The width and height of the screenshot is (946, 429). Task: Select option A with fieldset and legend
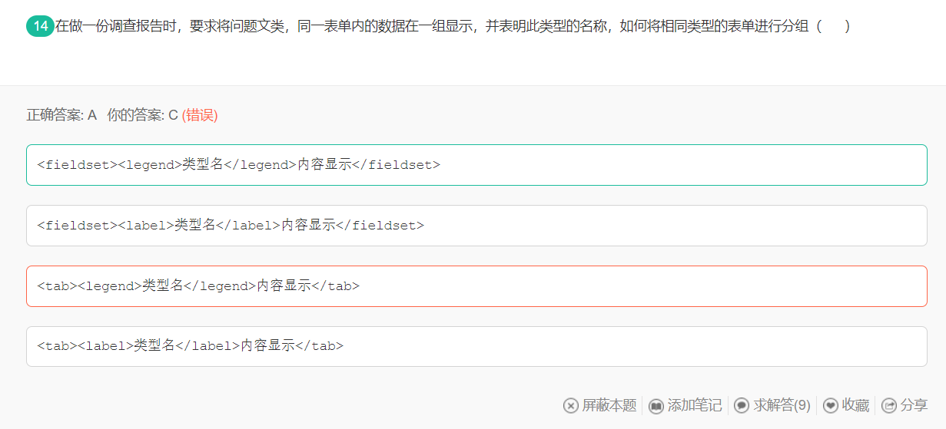click(x=476, y=165)
